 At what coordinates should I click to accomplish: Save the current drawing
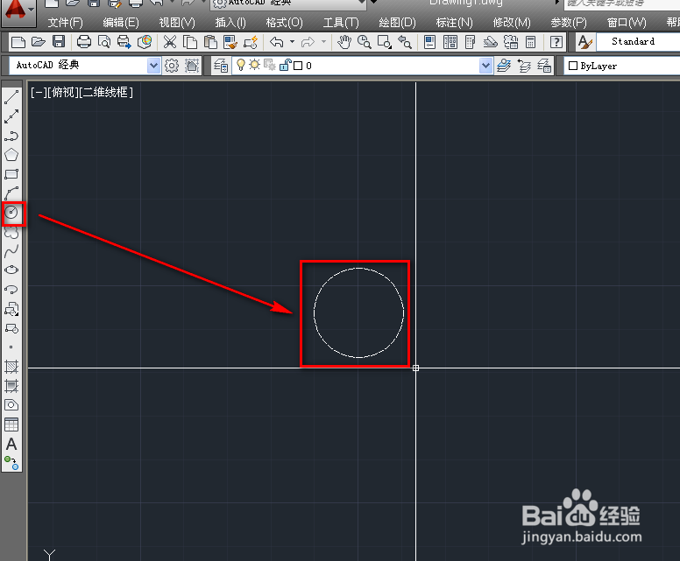point(59,42)
